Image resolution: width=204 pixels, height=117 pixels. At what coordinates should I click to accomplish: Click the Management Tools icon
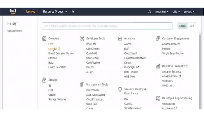[x=82, y=85]
